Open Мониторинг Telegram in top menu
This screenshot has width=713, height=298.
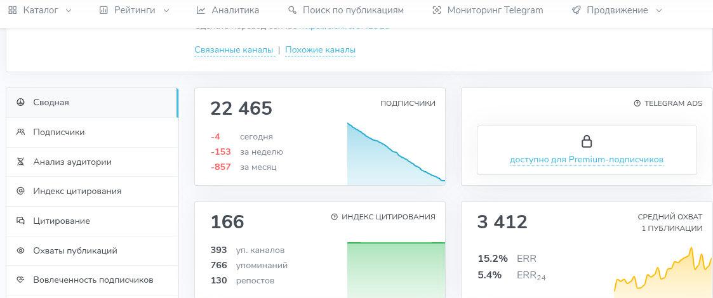click(488, 10)
